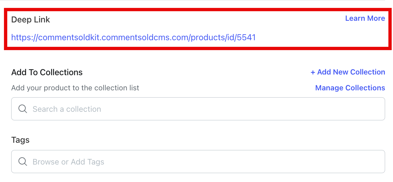The width and height of the screenshot is (393, 182).
Task: Focus the Browse or Add Tags field
Action: (x=198, y=162)
